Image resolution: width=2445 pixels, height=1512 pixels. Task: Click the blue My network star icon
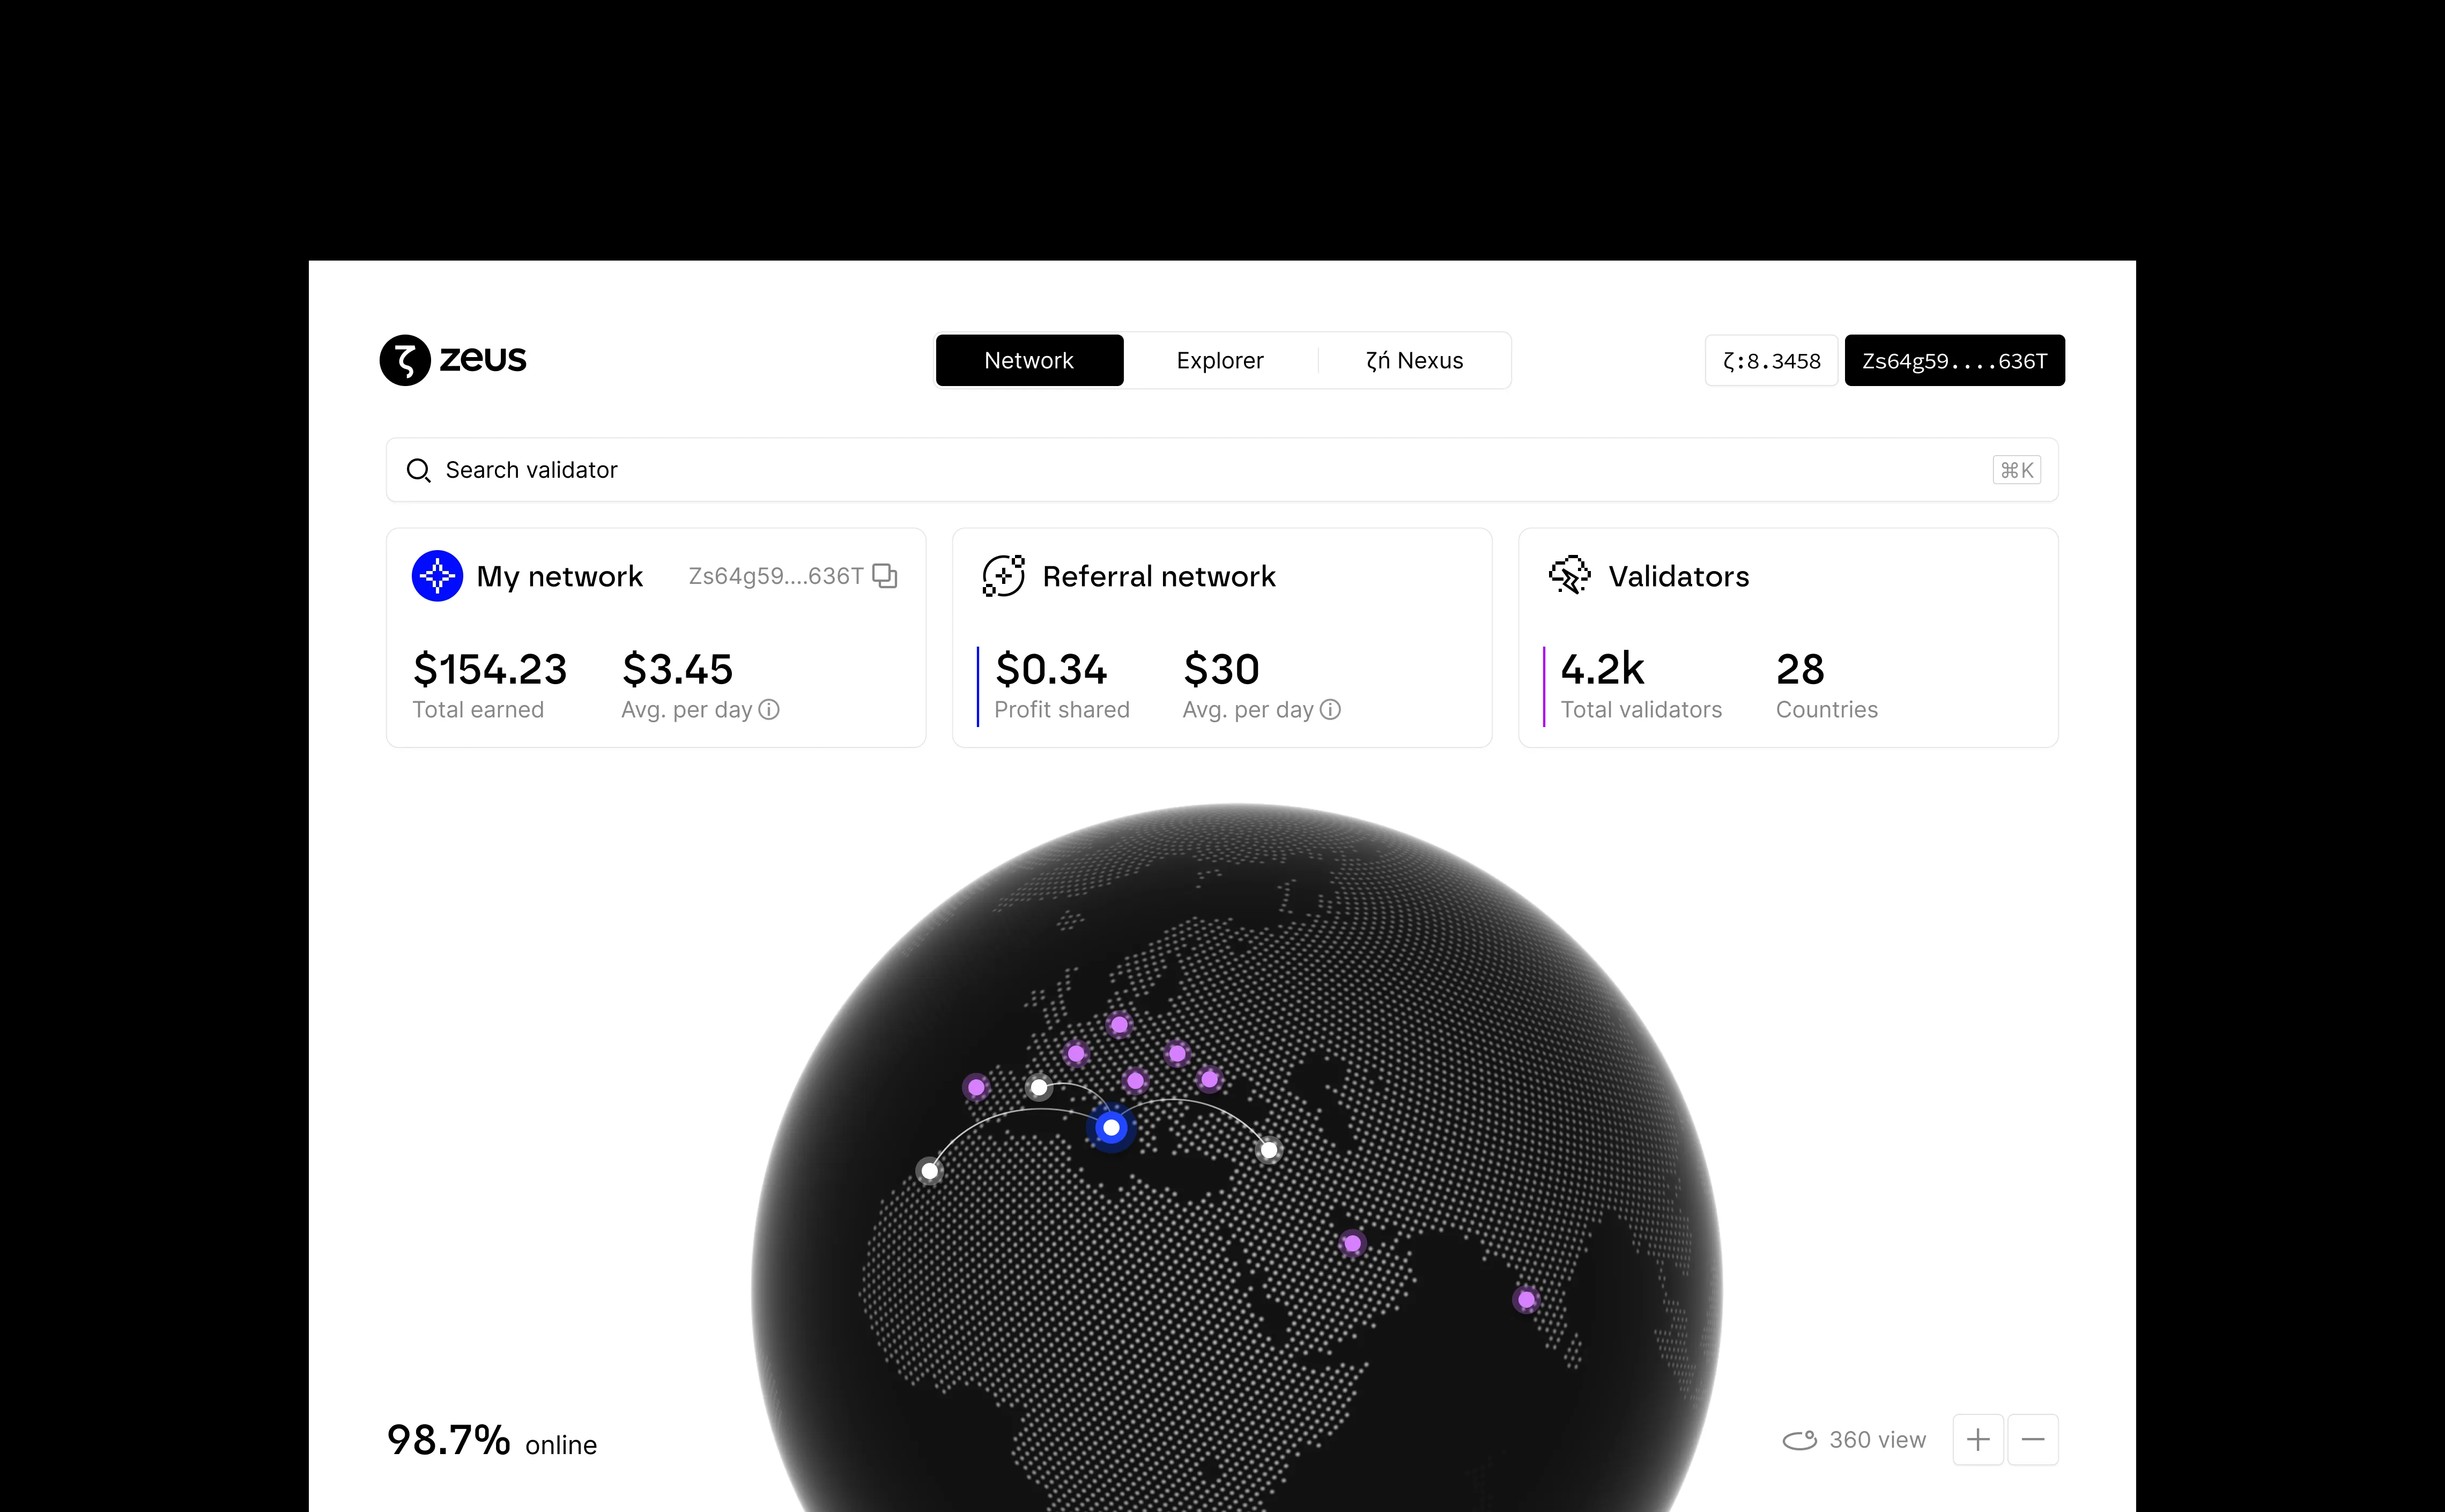coord(437,576)
